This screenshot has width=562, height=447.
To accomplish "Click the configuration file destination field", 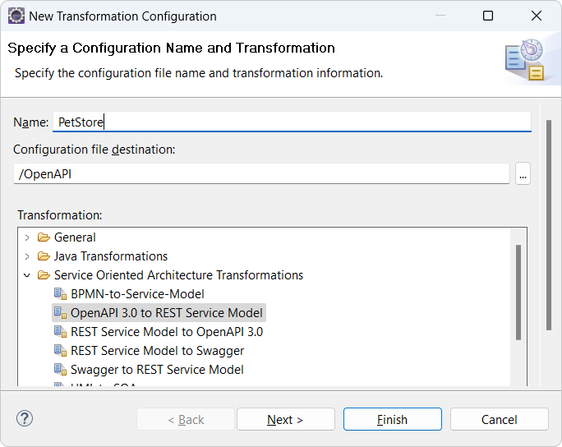I will point(261,174).
